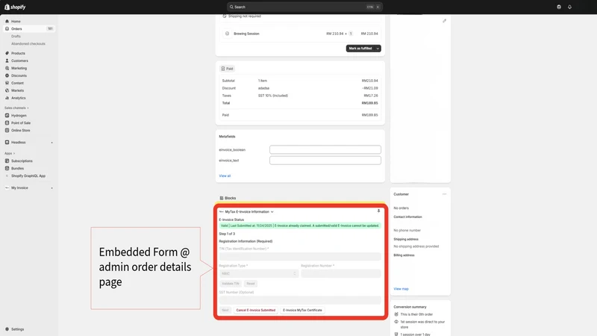Click the Shopify logo in the top bar
The image size is (597, 336).
click(x=15, y=7)
